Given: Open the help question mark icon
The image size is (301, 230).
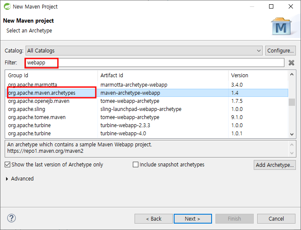Looking at the screenshot, I should click(11, 218).
